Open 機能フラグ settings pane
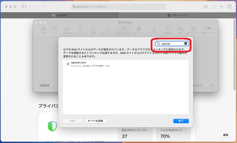Viewport: 237px width, 143px height. (207, 30)
